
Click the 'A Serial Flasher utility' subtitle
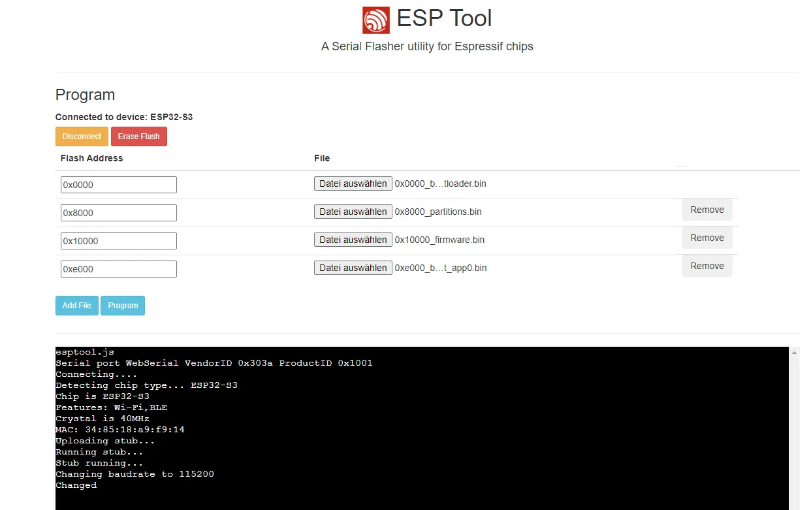[427, 46]
